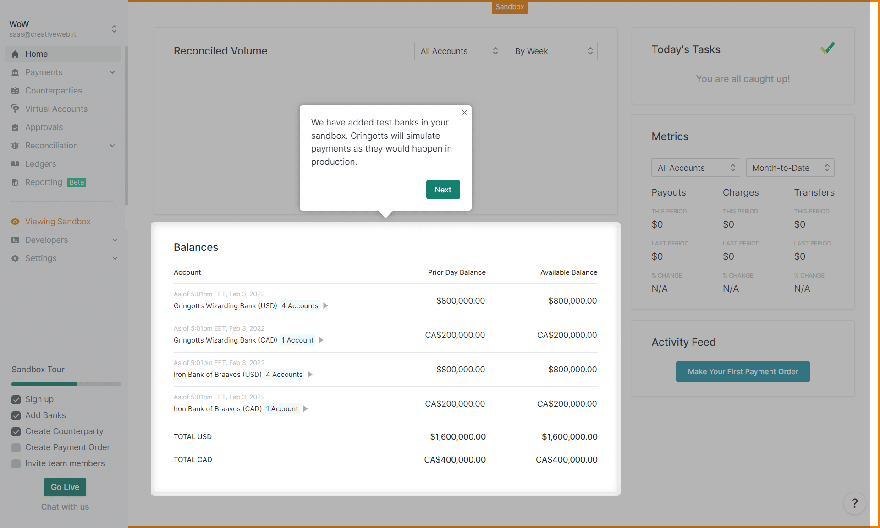The height and width of the screenshot is (528, 880).
Task: Click Viewing Sandbox link
Action: [58, 222]
